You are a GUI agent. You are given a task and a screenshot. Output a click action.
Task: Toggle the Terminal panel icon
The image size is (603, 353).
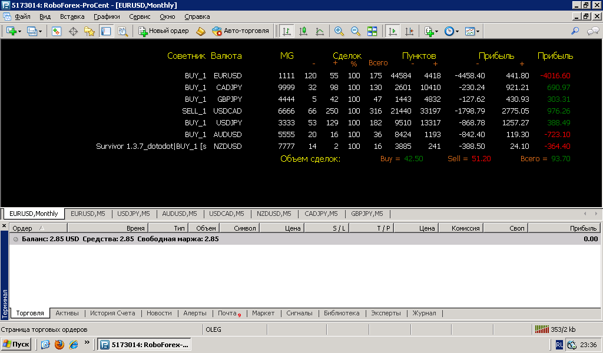coord(106,31)
